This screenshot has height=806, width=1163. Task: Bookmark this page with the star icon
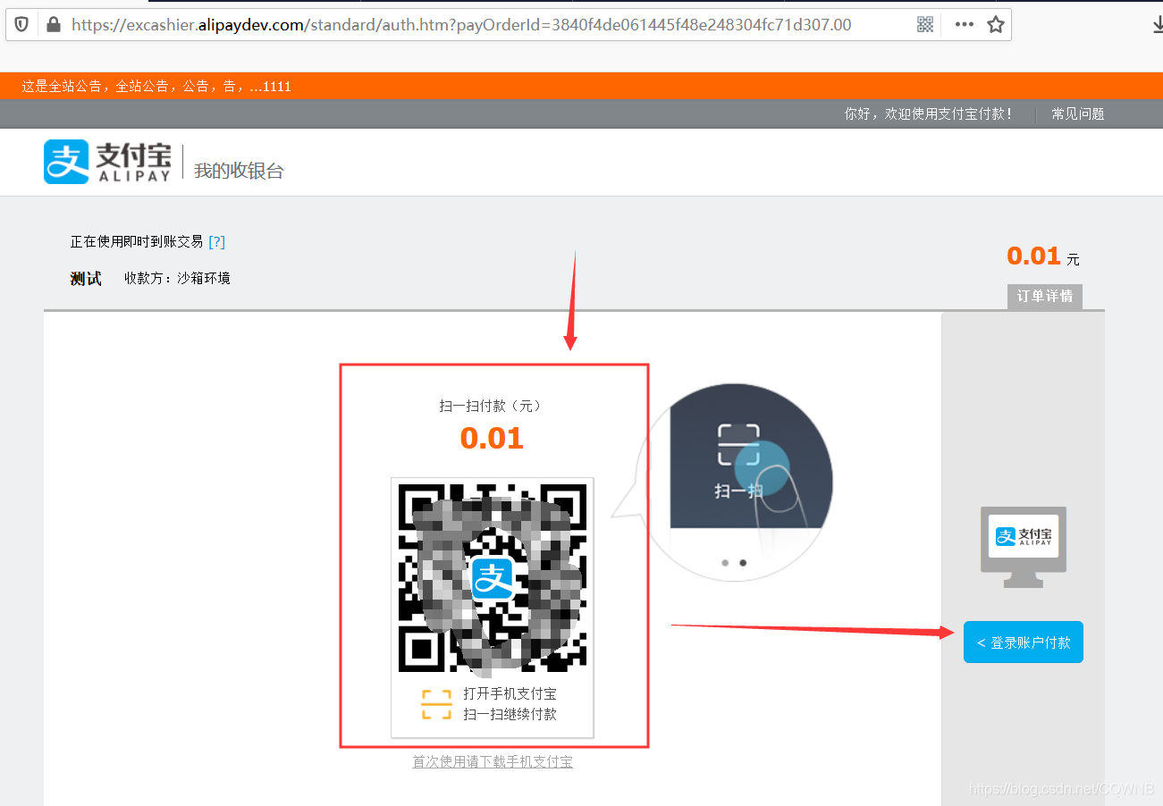pos(996,25)
